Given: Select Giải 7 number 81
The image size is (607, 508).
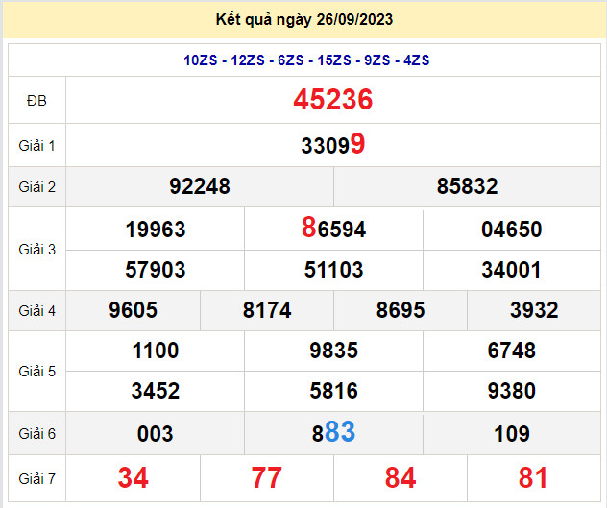Looking at the screenshot, I should [533, 478].
